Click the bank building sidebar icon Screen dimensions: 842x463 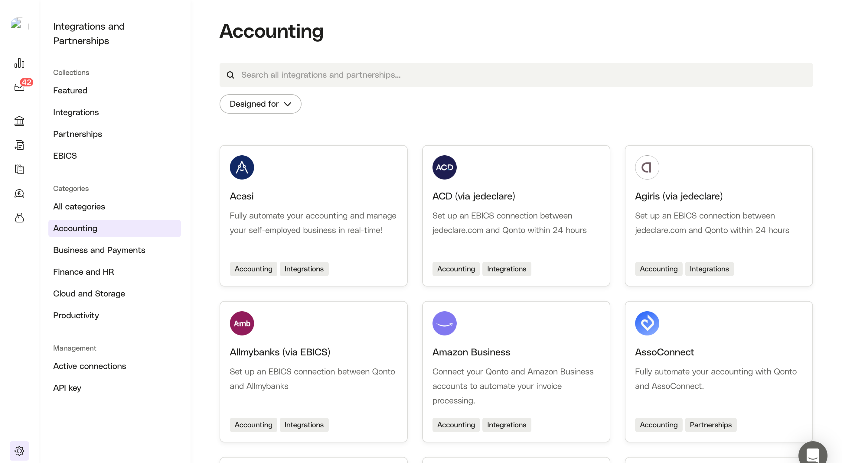coord(19,121)
